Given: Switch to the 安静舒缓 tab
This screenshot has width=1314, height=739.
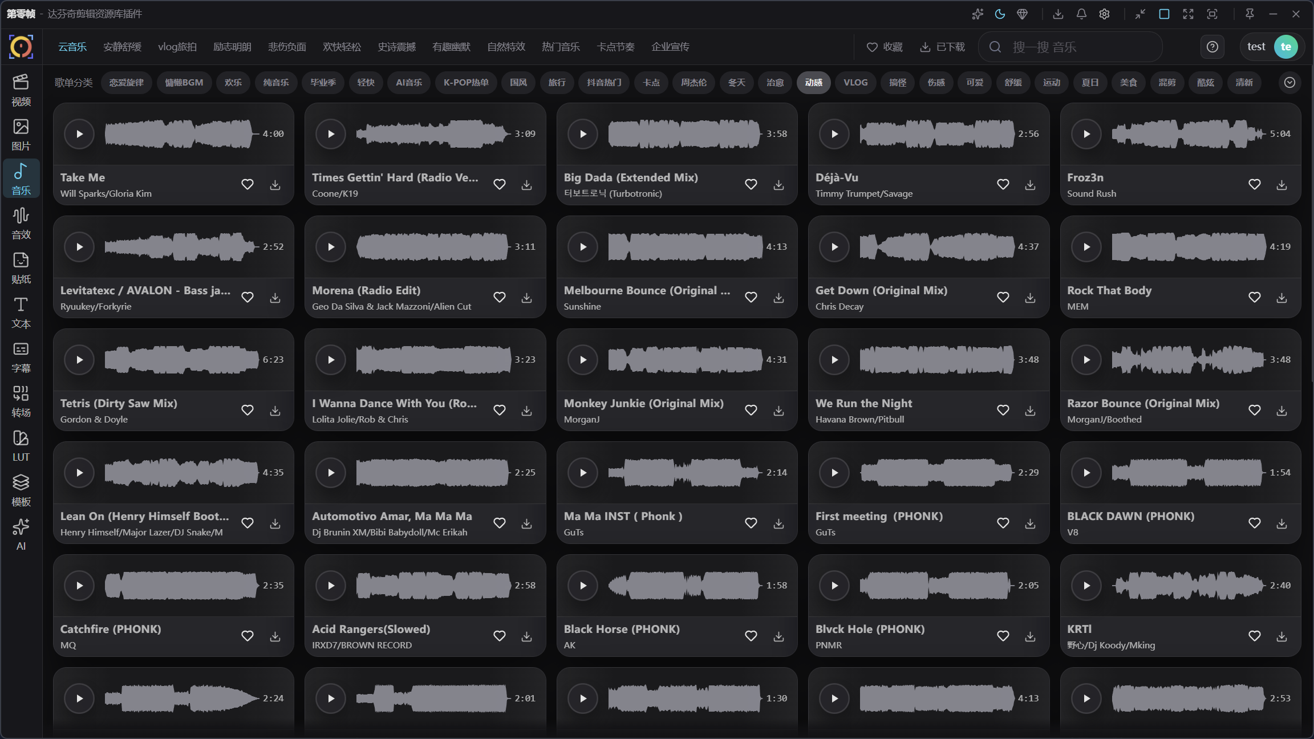Looking at the screenshot, I should (x=122, y=47).
